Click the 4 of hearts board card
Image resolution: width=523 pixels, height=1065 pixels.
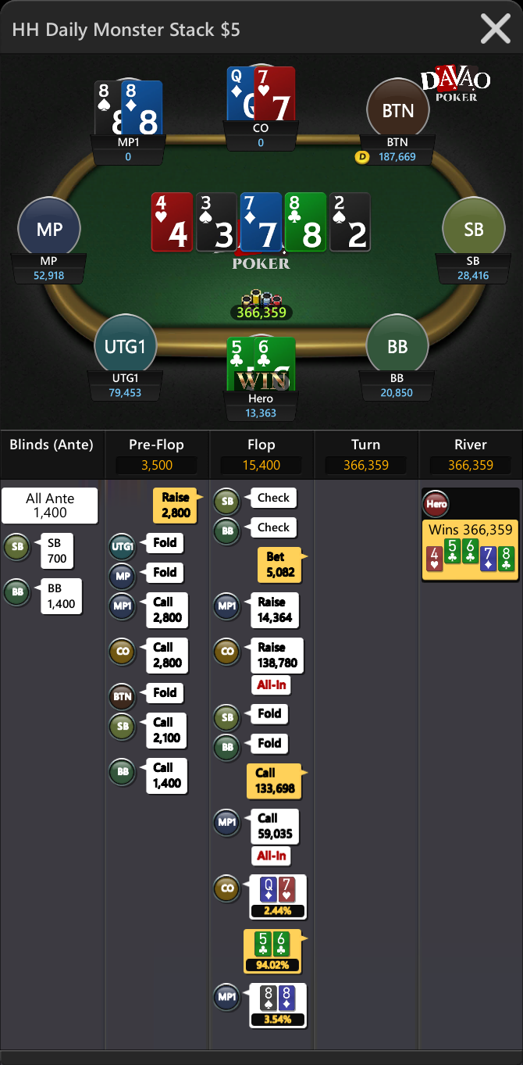pos(172,223)
